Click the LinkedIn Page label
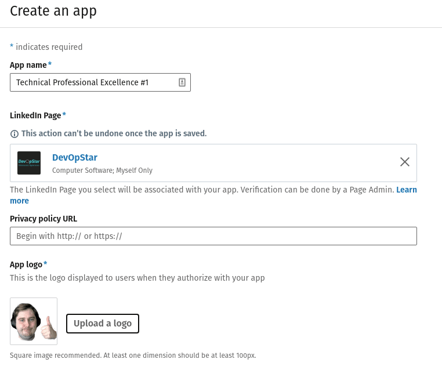 (x=35, y=115)
